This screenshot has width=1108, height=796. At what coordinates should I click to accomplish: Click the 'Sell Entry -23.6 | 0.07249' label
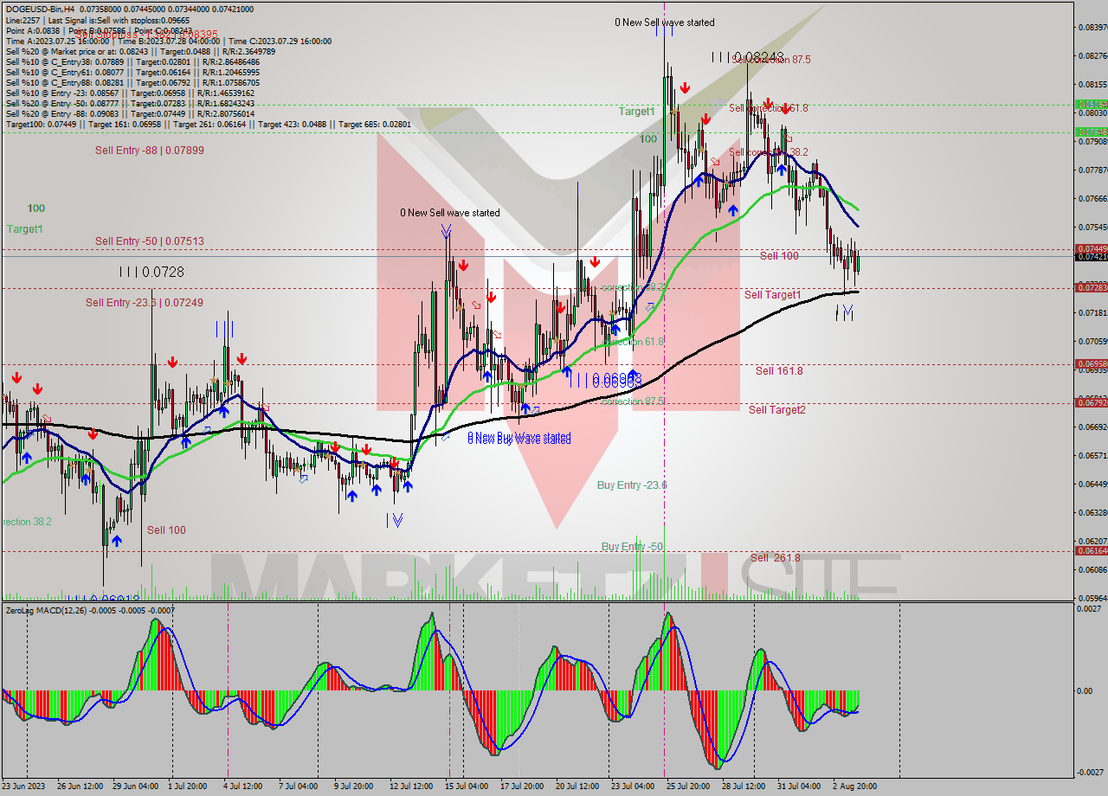144,303
